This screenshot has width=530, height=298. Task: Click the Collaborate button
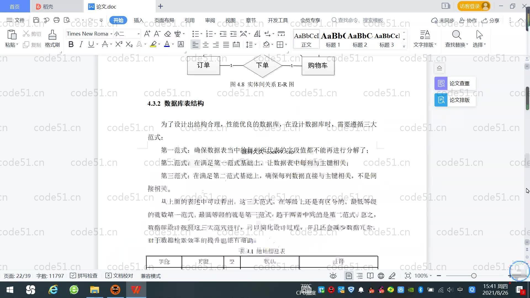[468, 20]
